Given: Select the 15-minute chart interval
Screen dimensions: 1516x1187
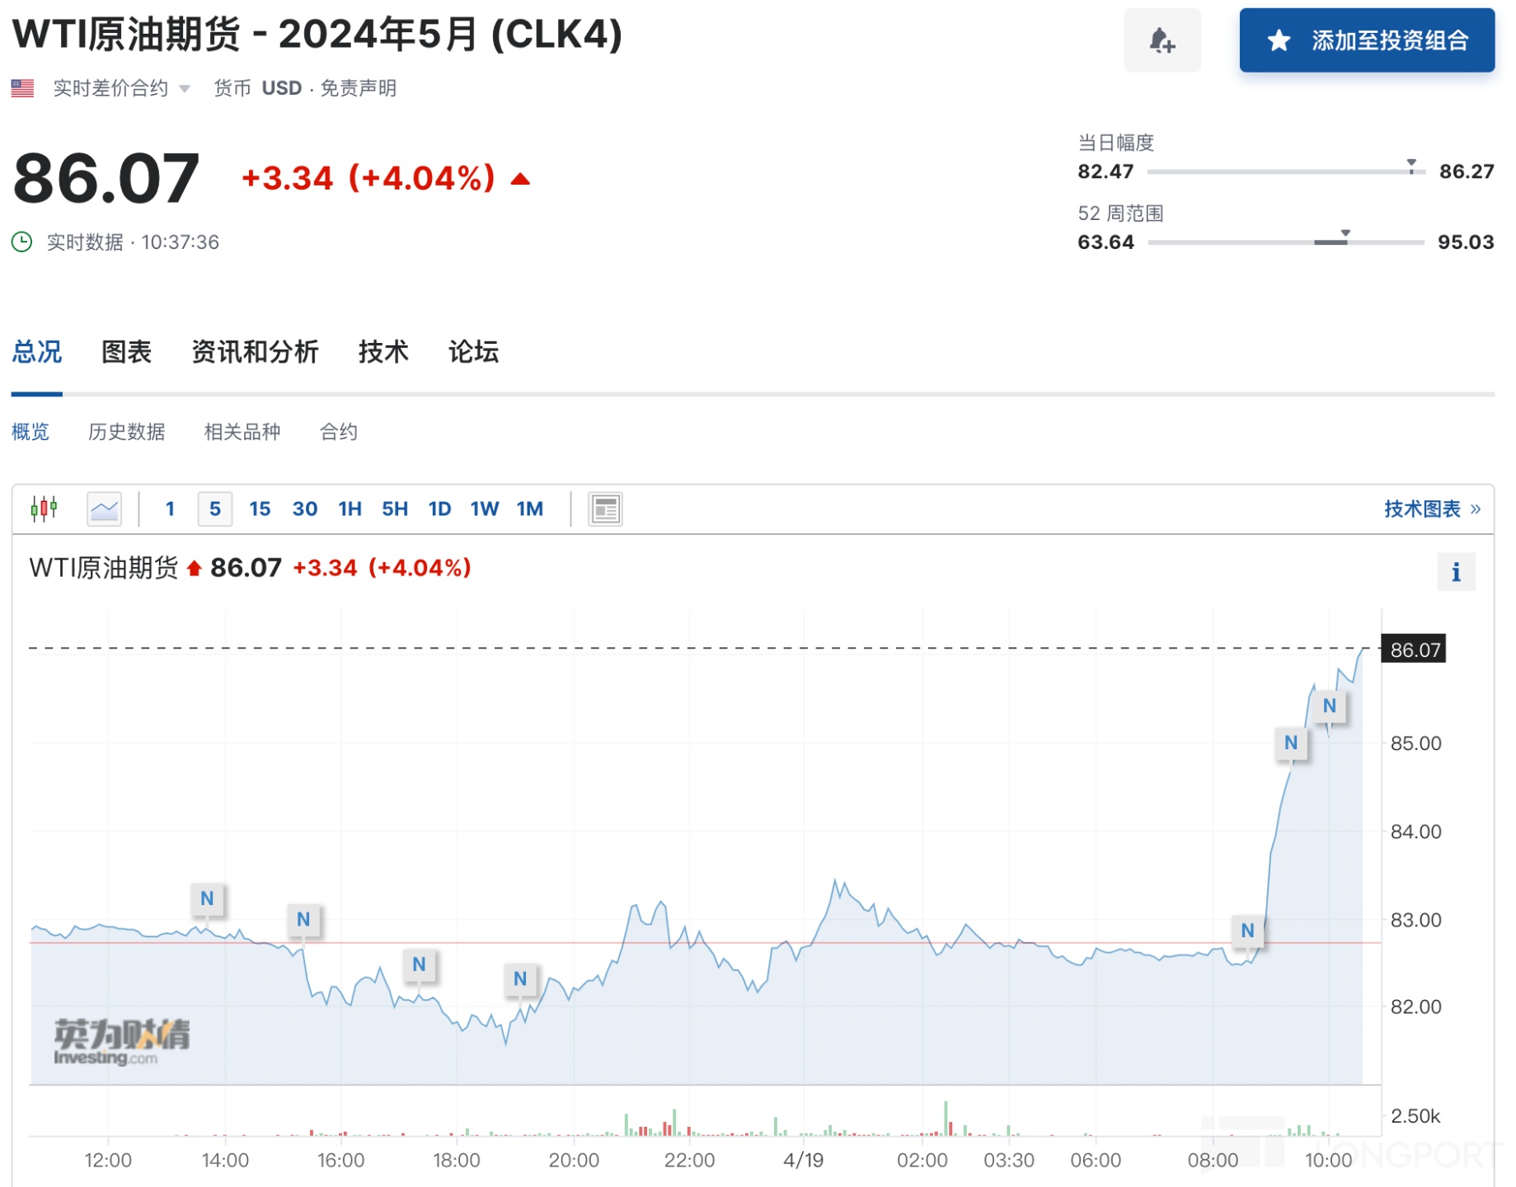Looking at the screenshot, I should [260, 509].
